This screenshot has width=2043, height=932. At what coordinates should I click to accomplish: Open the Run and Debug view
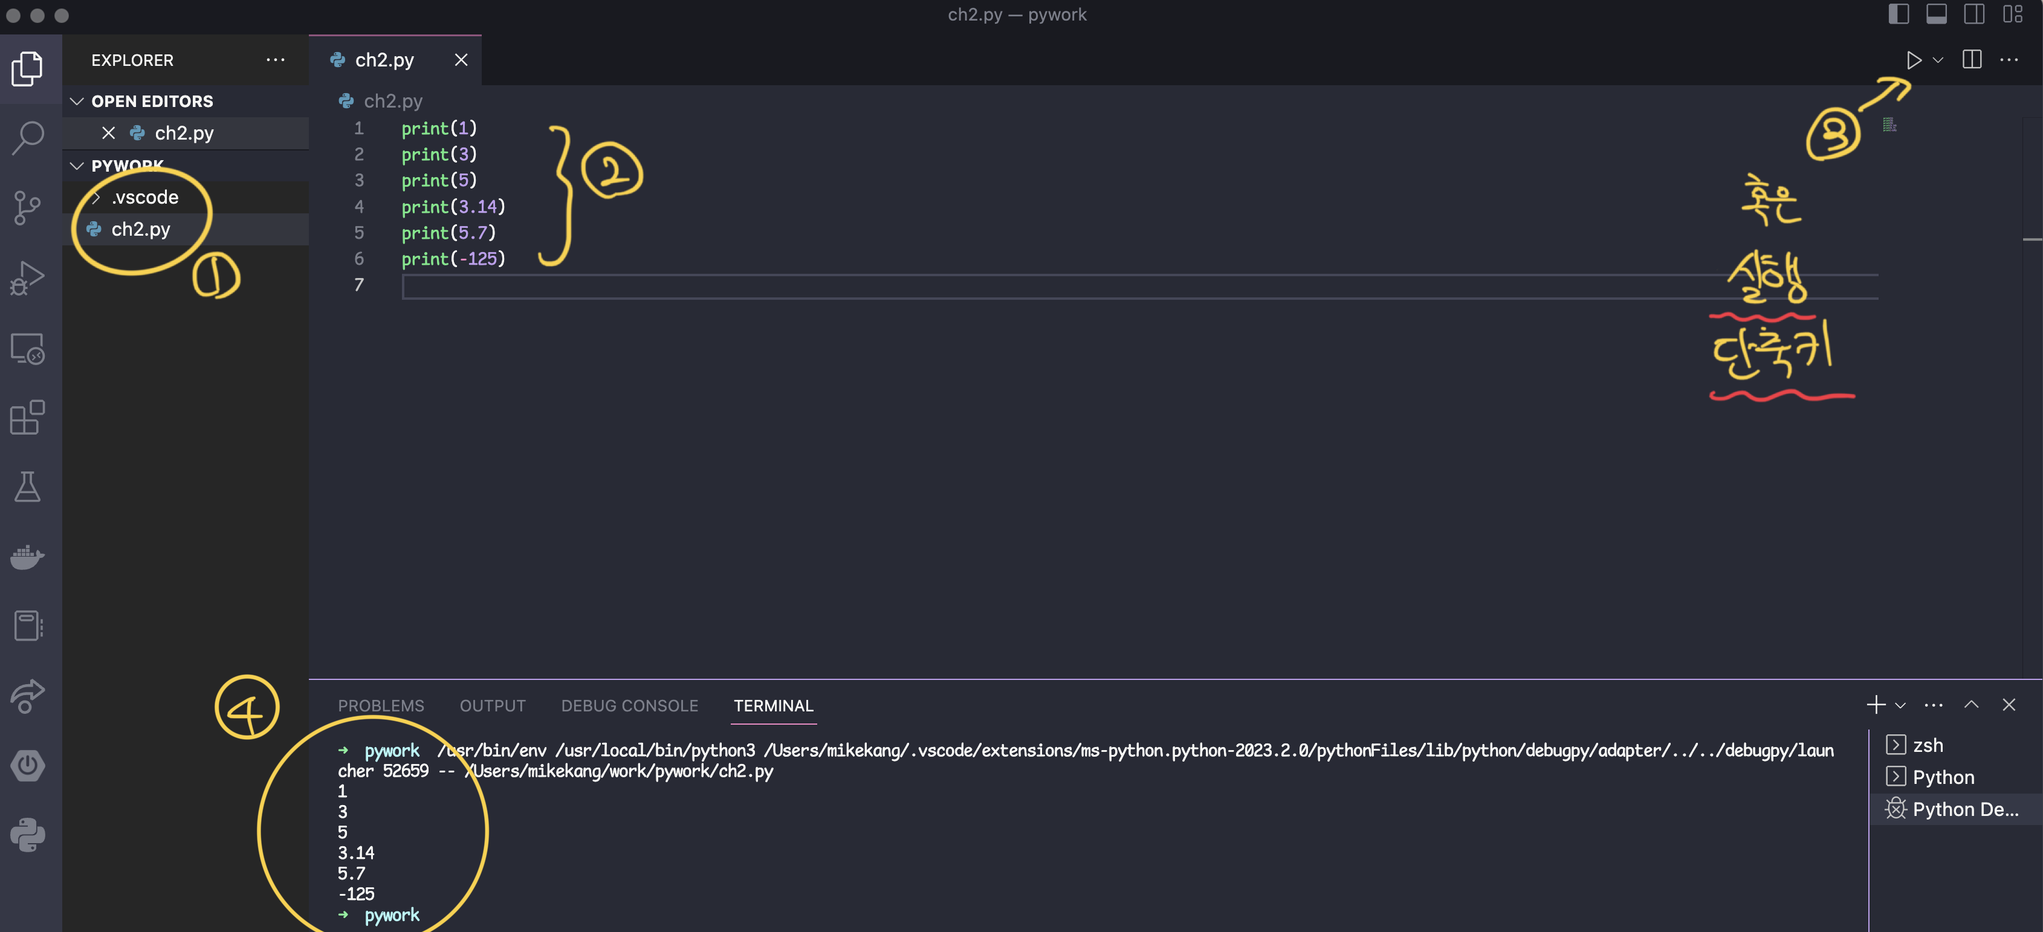tap(28, 277)
